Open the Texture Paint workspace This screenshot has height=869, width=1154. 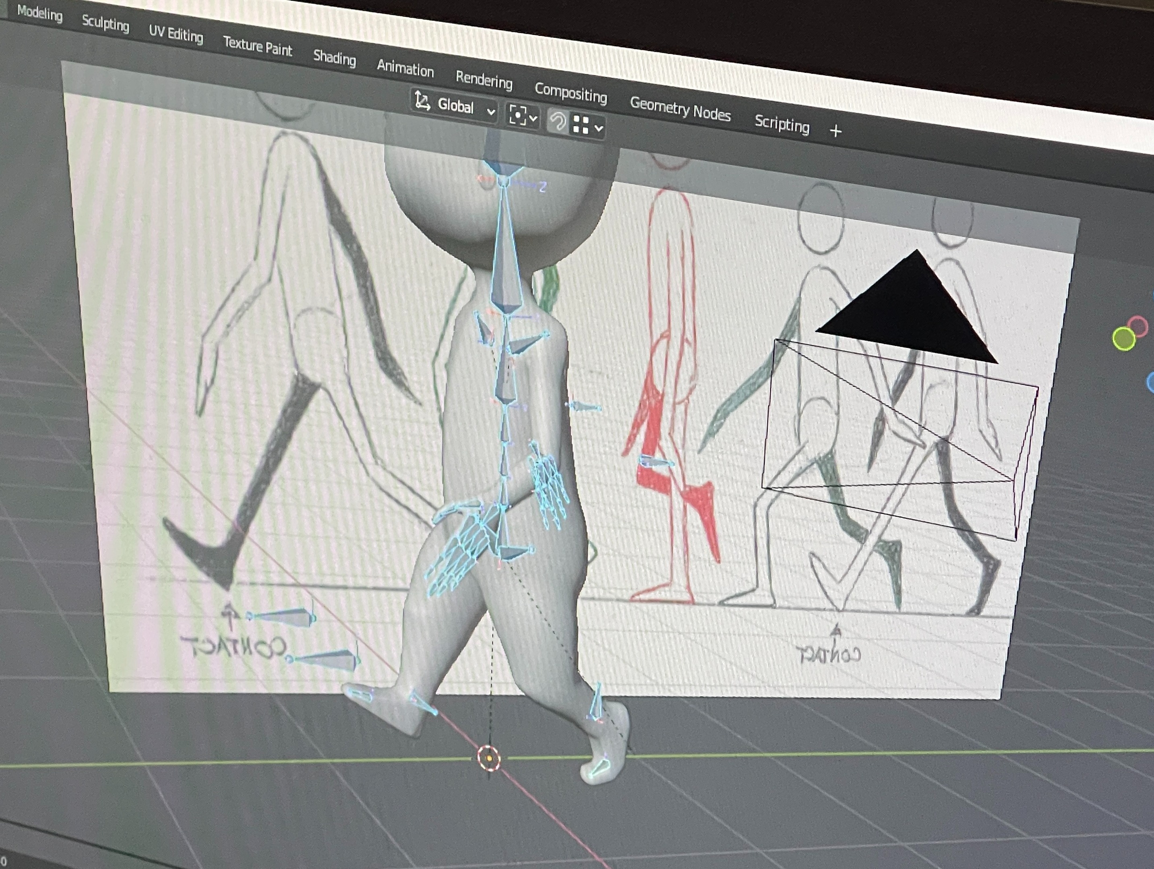pos(258,46)
